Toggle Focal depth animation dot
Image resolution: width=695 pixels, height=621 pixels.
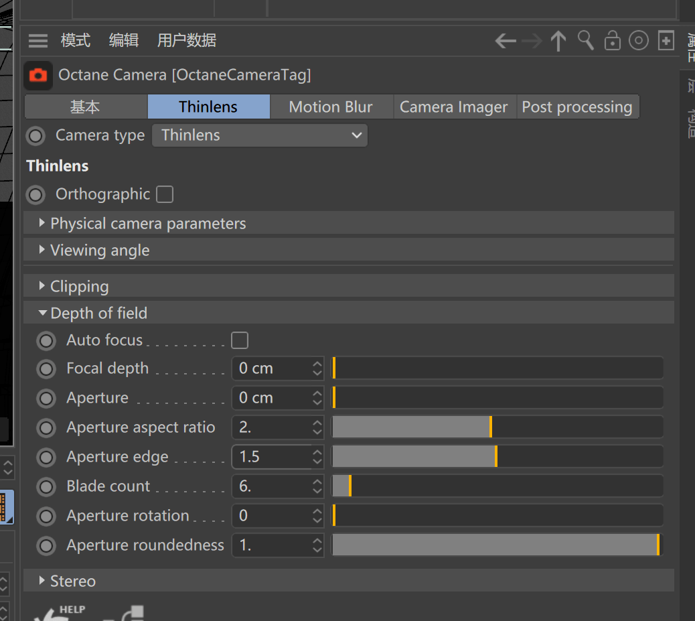(x=46, y=369)
